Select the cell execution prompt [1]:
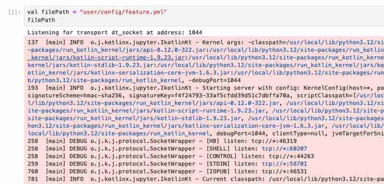Screen dimensions: 384x184 (x=14, y=12)
